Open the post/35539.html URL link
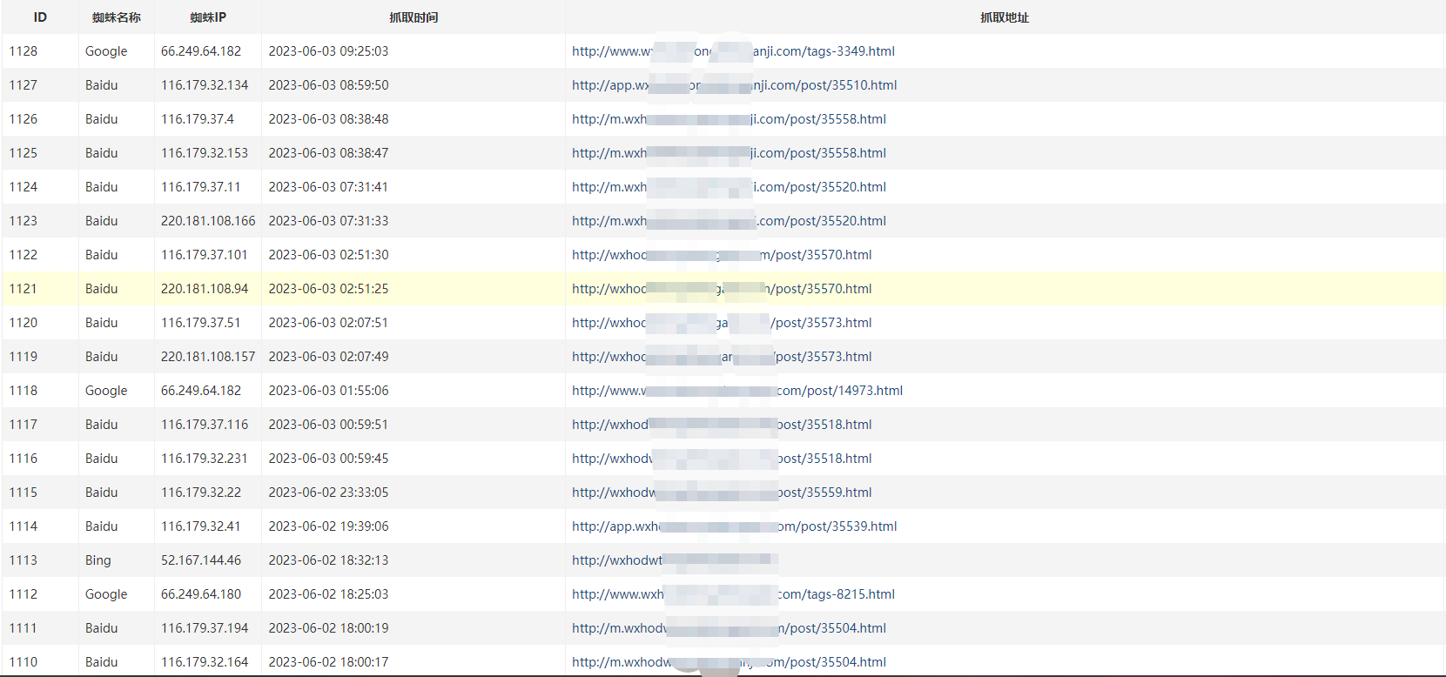Viewport: 1446px width, 677px height. click(x=733, y=526)
